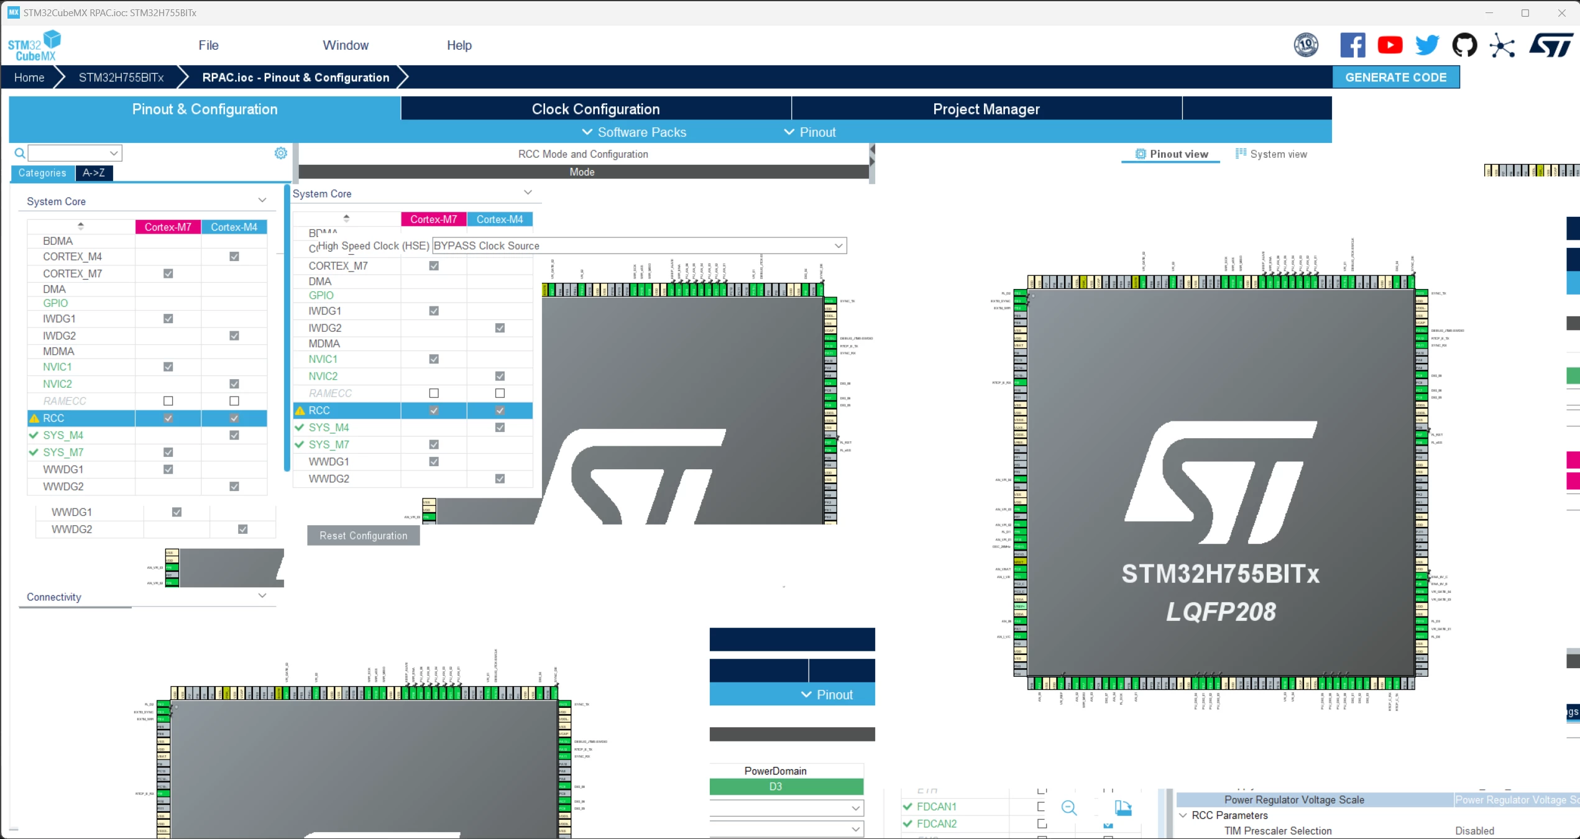Image resolution: width=1580 pixels, height=839 pixels.
Task: Switch to Clock Configuration tab
Action: 595,109
